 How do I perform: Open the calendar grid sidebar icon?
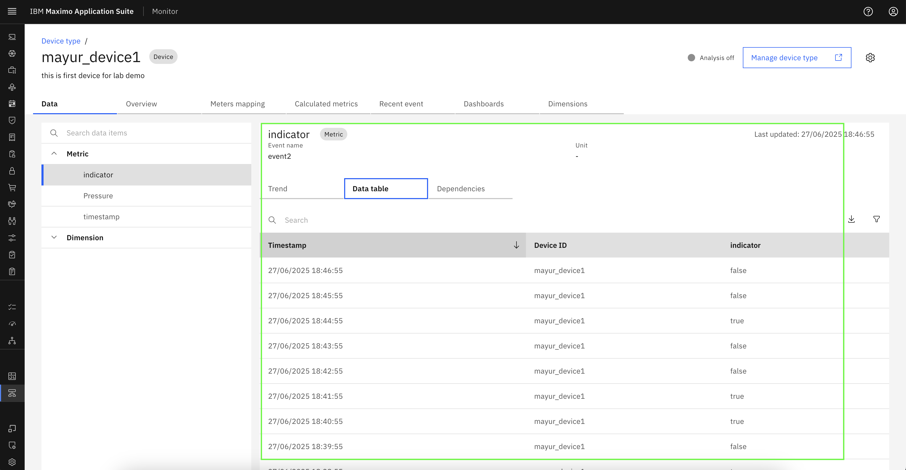(x=12, y=104)
